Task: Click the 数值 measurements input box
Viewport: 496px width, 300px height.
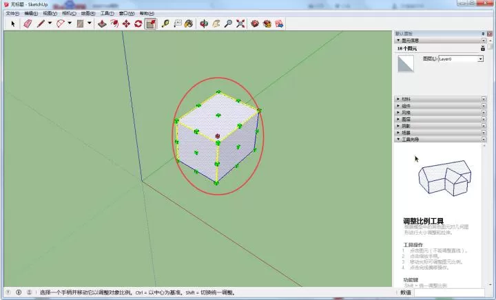Action: tap(449, 292)
